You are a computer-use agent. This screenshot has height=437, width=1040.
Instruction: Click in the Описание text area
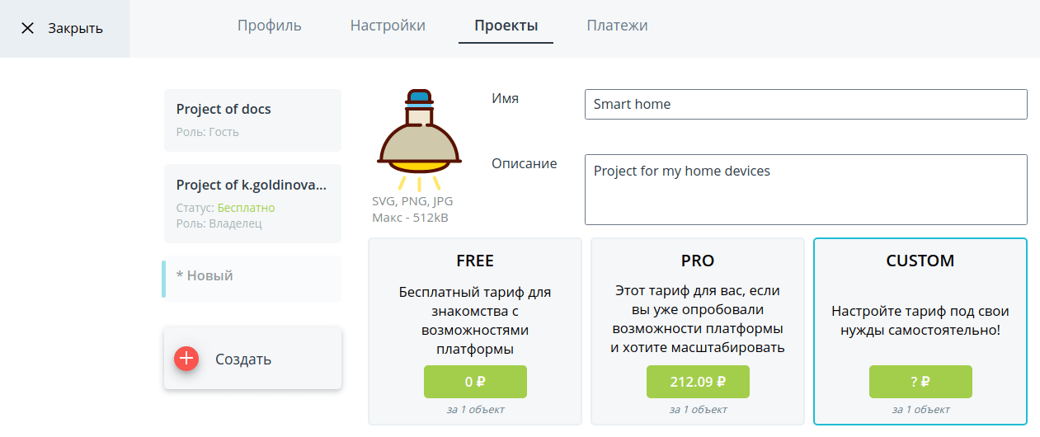pyautogui.click(x=806, y=190)
